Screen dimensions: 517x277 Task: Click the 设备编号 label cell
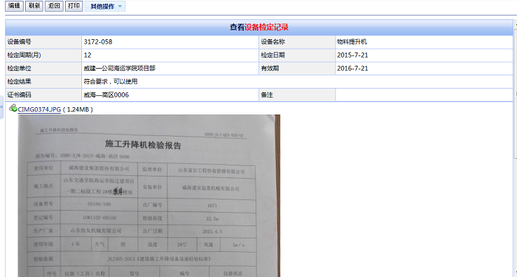44,42
